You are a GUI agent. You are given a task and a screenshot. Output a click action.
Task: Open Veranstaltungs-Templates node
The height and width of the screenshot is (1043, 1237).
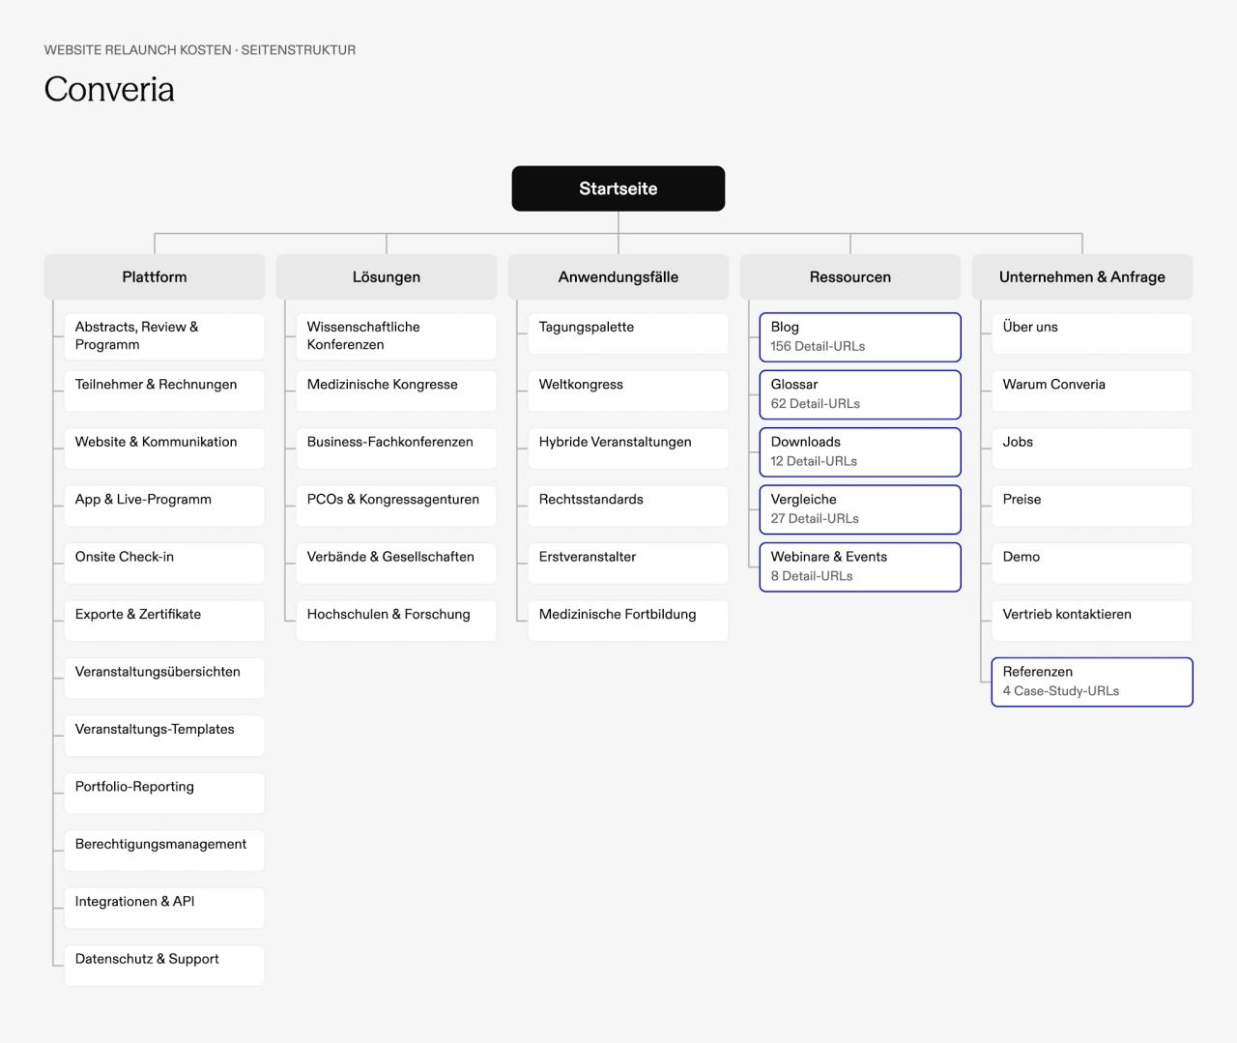pos(164,736)
